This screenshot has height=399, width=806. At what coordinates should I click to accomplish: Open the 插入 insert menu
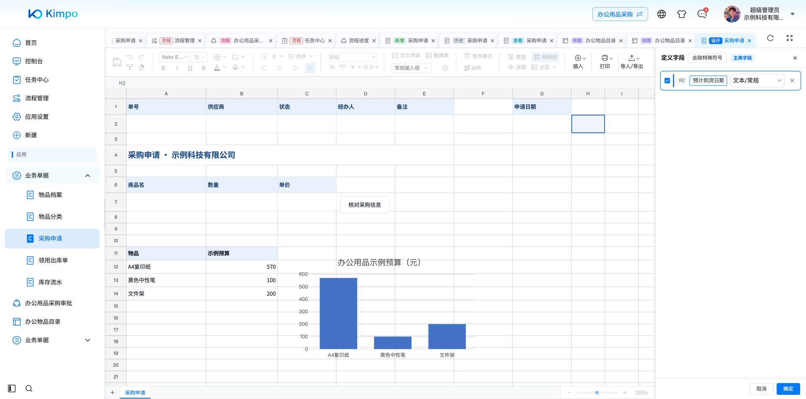point(578,62)
